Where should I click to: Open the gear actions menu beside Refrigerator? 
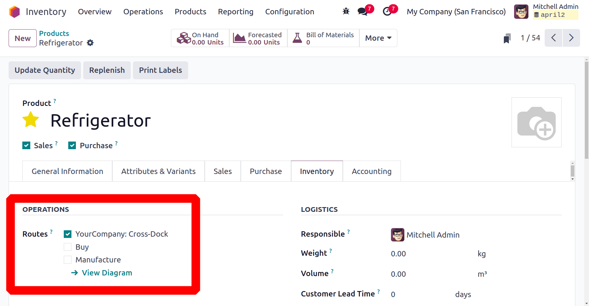[x=90, y=43]
